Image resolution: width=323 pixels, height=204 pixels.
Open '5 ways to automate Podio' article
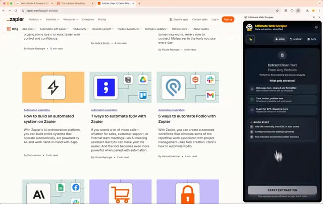click(187, 119)
